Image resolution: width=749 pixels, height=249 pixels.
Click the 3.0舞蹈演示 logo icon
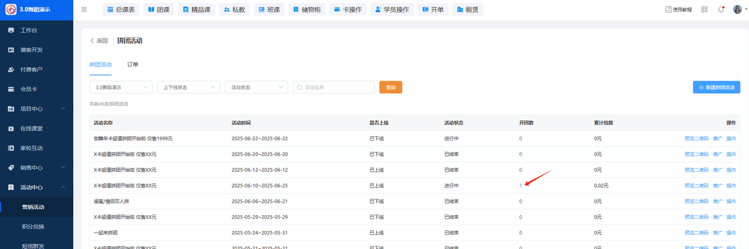click(x=11, y=9)
